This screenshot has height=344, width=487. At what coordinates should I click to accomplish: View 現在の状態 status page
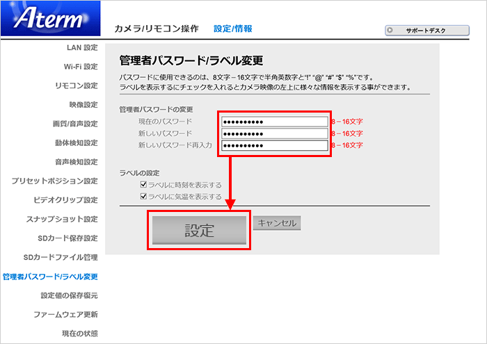[79, 334]
